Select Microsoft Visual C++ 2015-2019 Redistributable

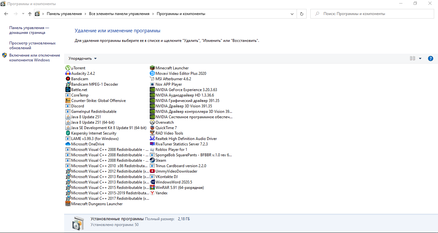click(107, 193)
